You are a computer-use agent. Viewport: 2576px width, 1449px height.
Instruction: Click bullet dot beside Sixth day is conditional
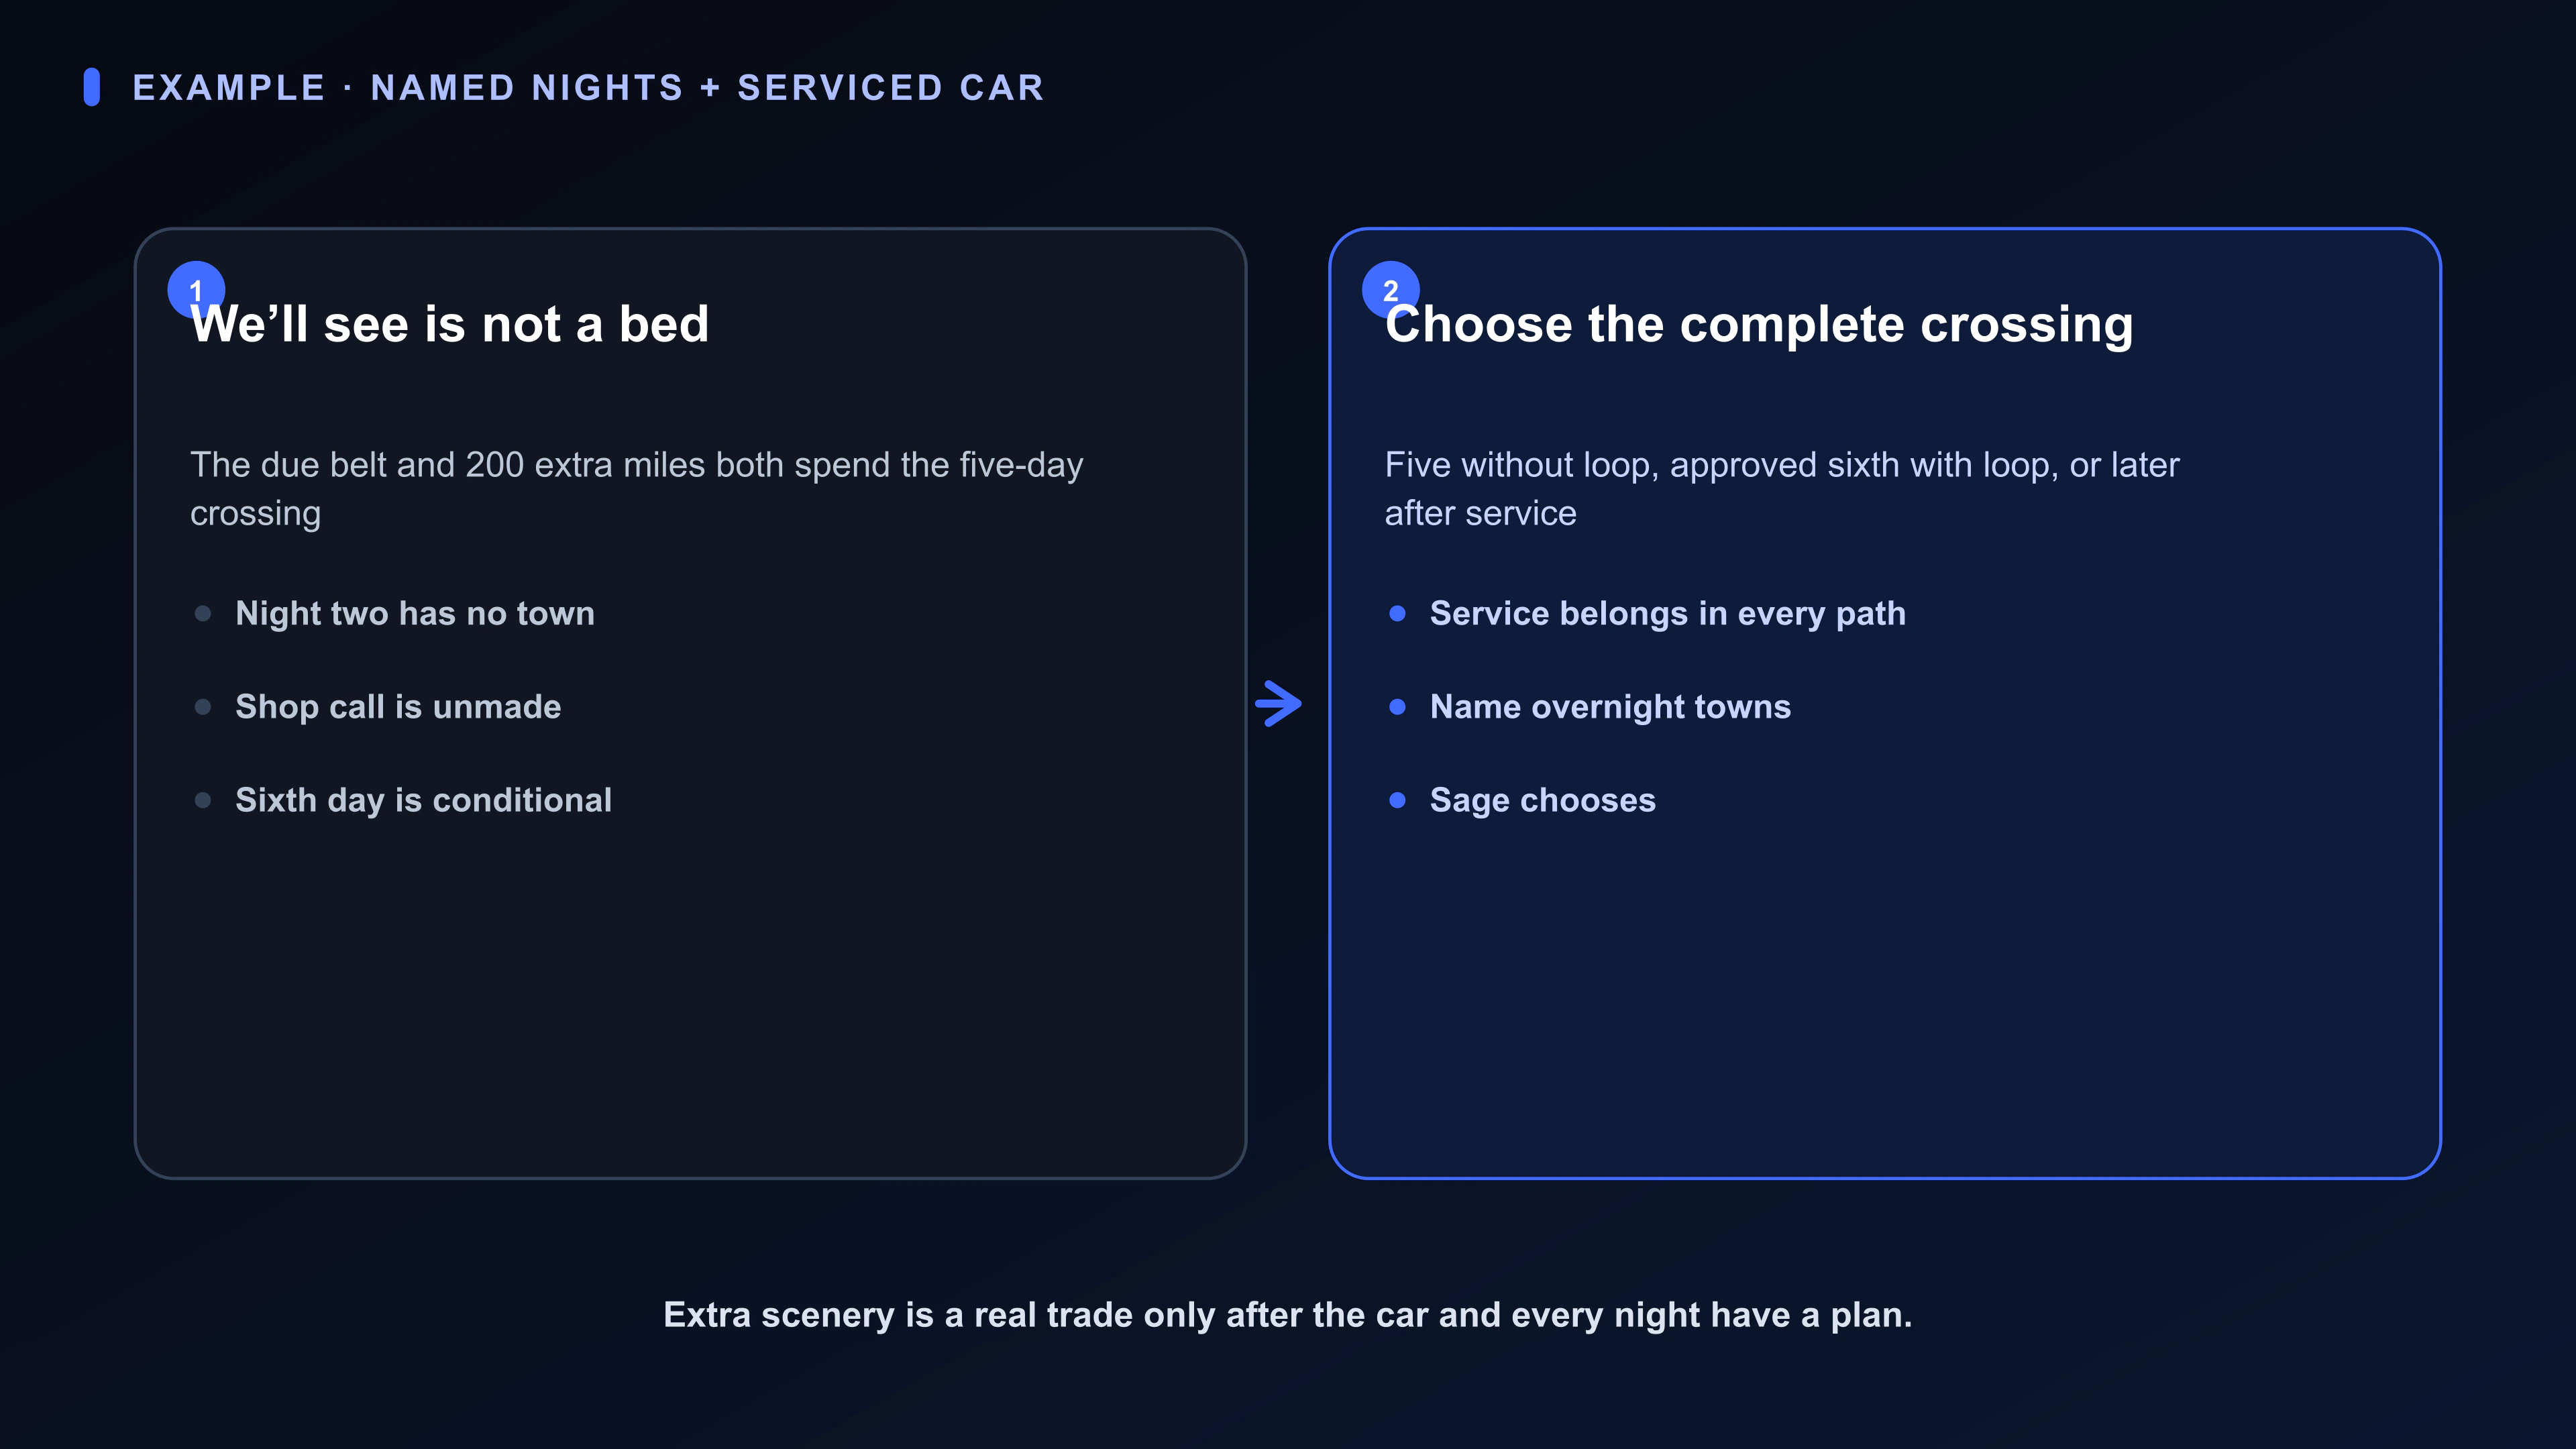coord(203,800)
